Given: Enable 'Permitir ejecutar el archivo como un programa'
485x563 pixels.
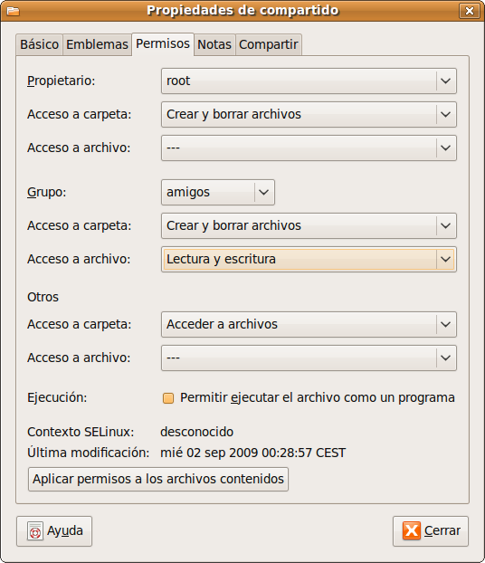Looking at the screenshot, I should [168, 398].
